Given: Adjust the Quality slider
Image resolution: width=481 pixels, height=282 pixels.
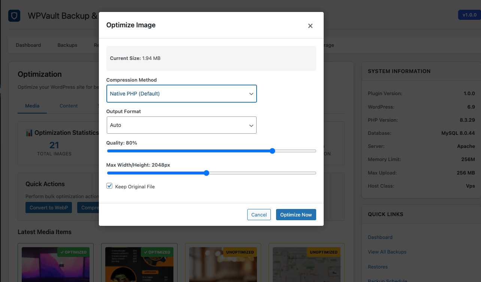Looking at the screenshot, I should coord(212,151).
